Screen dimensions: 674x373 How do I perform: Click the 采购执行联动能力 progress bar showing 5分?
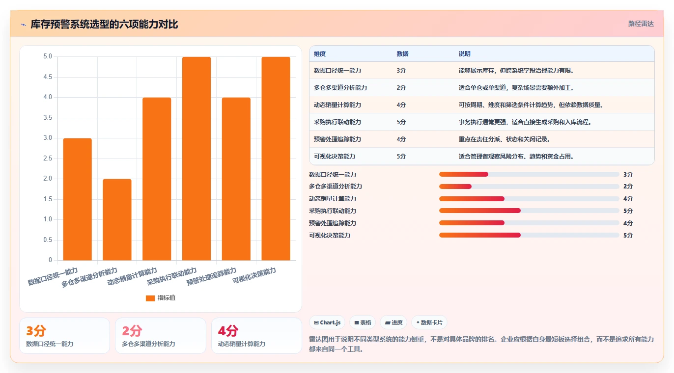[x=529, y=211]
